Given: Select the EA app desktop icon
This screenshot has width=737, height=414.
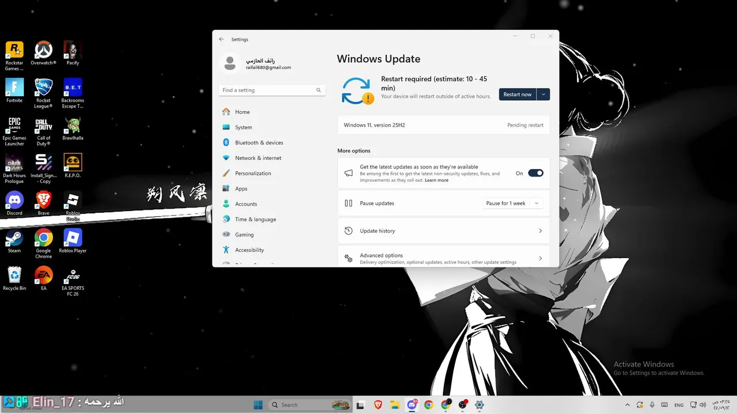Looking at the screenshot, I should coord(43,278).
